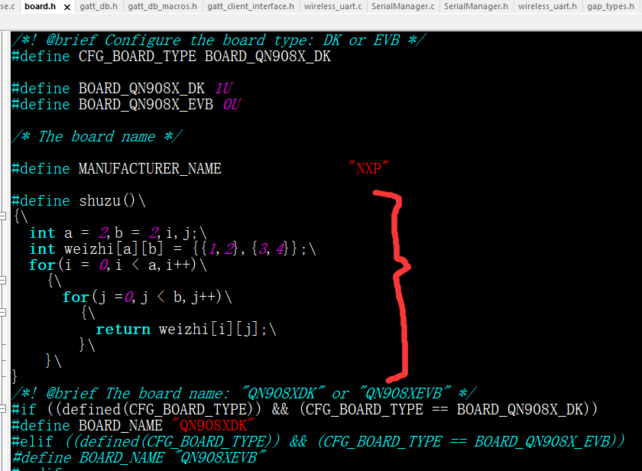The width and height of the screenshot is (642, 471).
Task: Open the SerialManager.h tab
Action: (475, 7)
